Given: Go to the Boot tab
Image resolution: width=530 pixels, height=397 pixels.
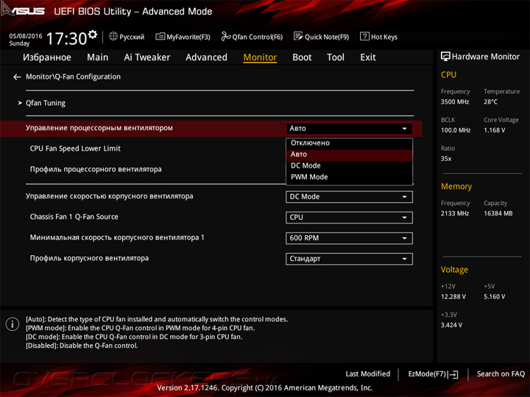Looking at the screenshot, I should coord(302,57).
